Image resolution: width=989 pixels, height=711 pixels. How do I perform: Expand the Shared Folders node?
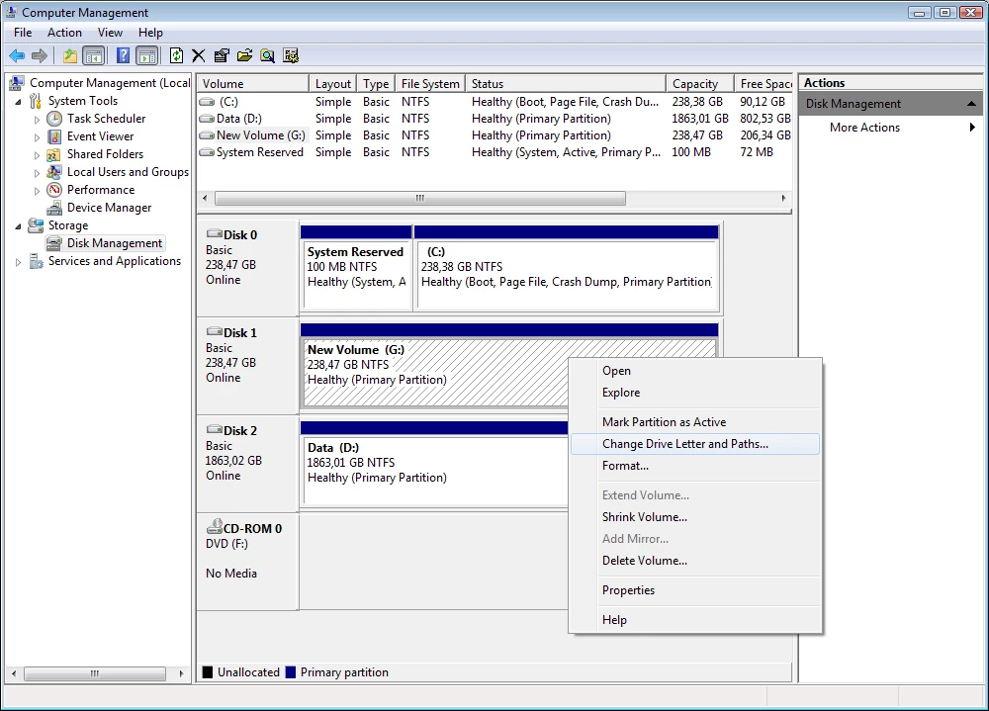click(x=37, y=154)
